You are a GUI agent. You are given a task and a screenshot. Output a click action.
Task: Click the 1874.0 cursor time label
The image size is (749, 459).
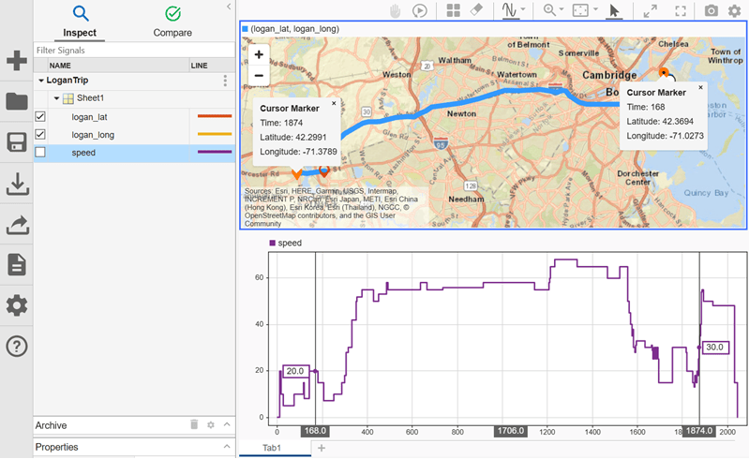[x=698, y=431]
